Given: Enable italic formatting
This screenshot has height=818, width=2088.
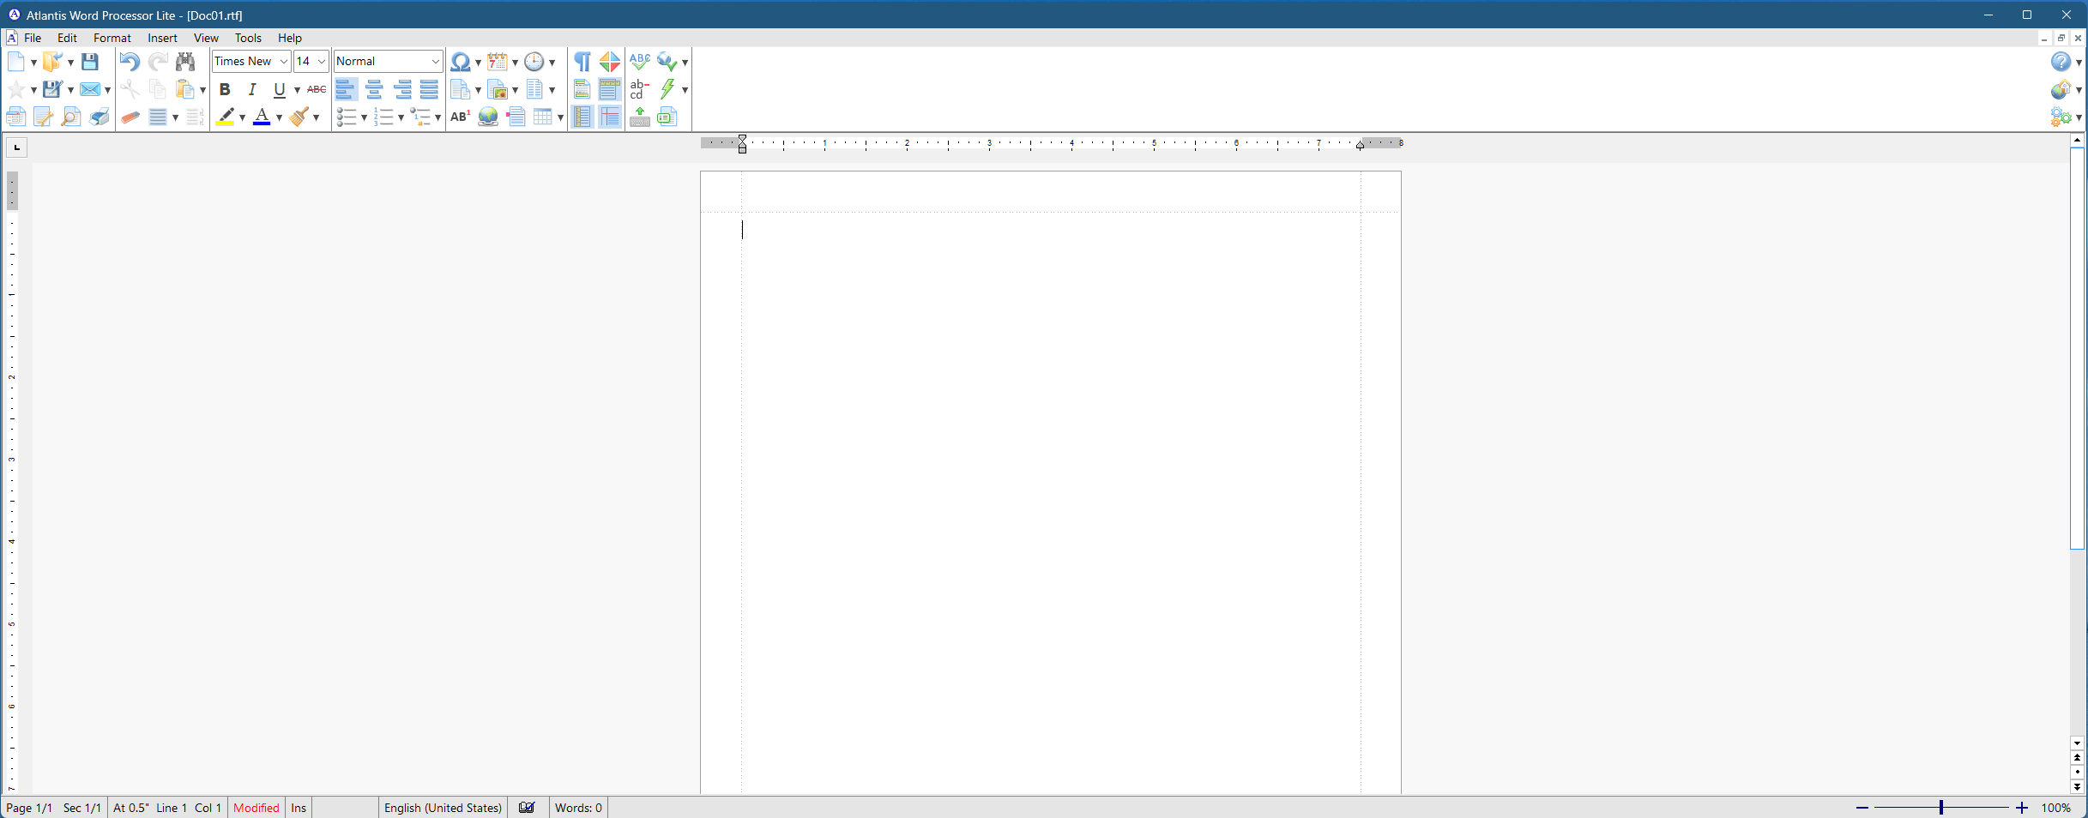Looking at the screenshot, I should point(251,89).
